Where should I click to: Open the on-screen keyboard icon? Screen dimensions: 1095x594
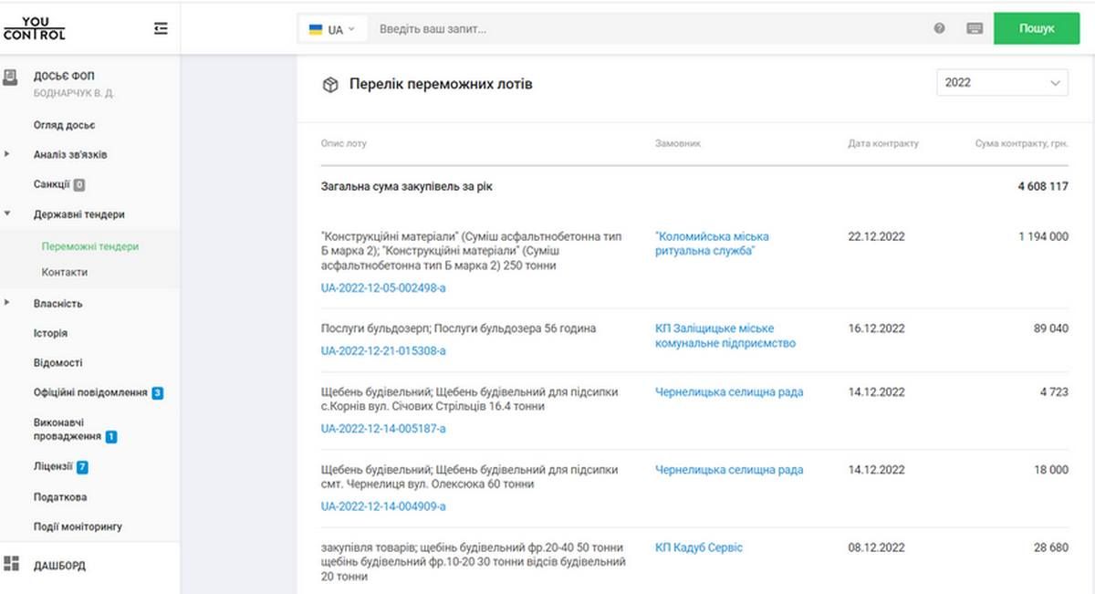975,29
